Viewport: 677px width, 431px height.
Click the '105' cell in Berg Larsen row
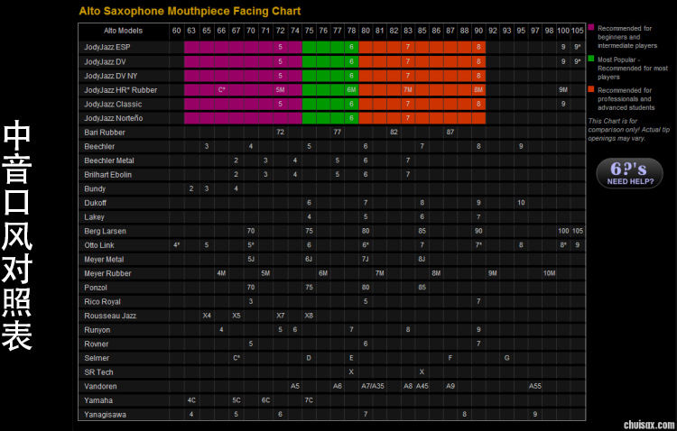point(578,231)
